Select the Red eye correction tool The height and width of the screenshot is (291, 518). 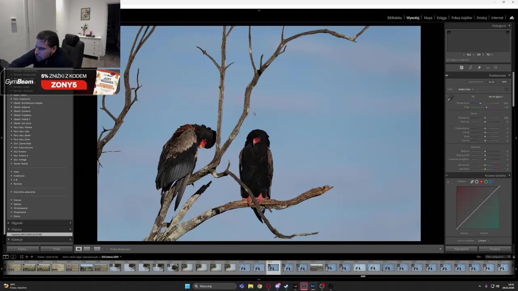click(x=488, y=67)
